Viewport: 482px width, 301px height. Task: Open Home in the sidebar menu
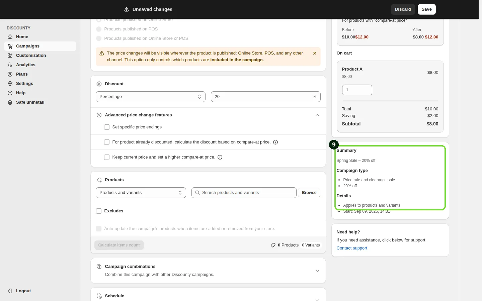pyautogui.click(x=40, y=37)
